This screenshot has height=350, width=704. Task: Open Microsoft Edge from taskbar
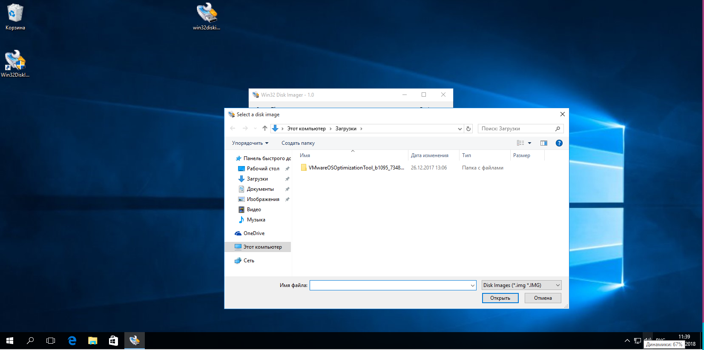click(72, 341)
